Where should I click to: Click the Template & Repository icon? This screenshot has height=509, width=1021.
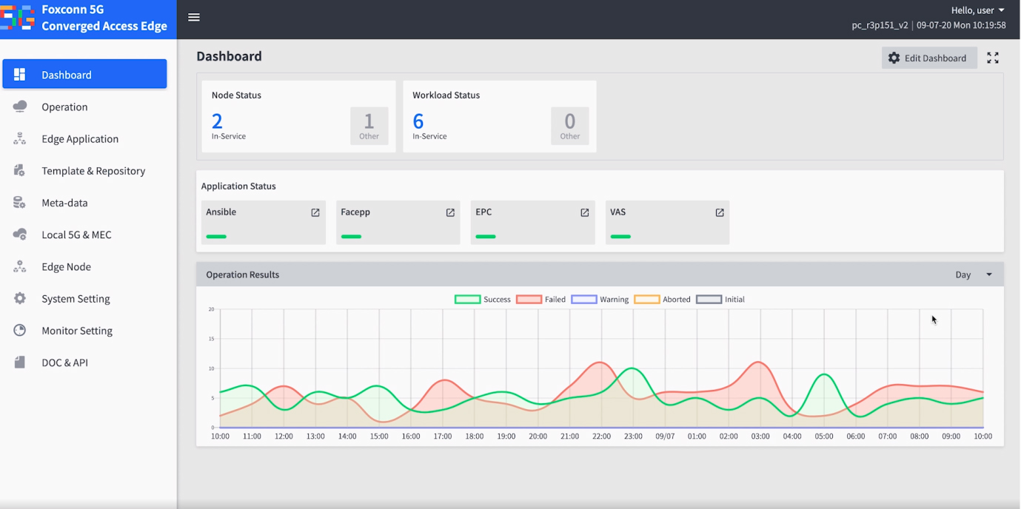pos(20,170)
